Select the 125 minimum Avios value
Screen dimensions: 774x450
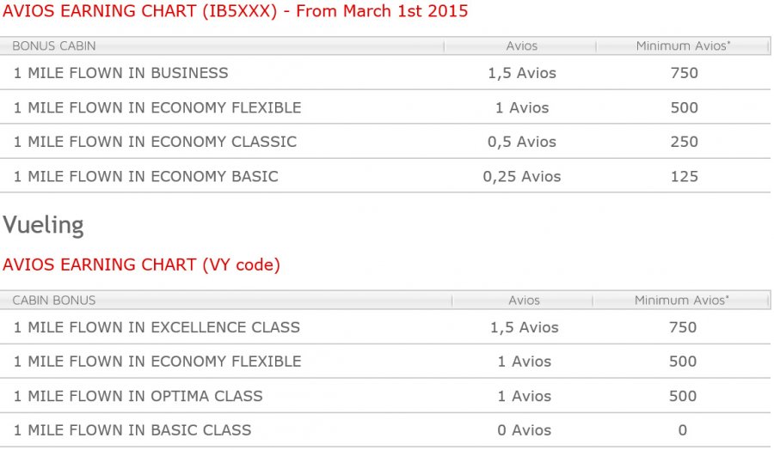click(684, 176)
